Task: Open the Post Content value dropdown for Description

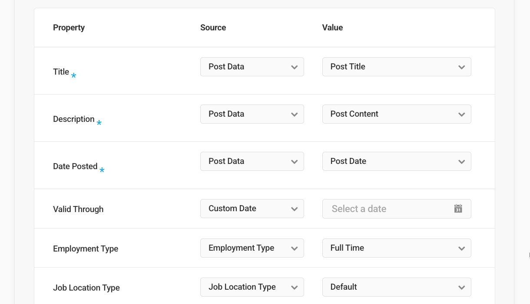Action: pos(396,114)
